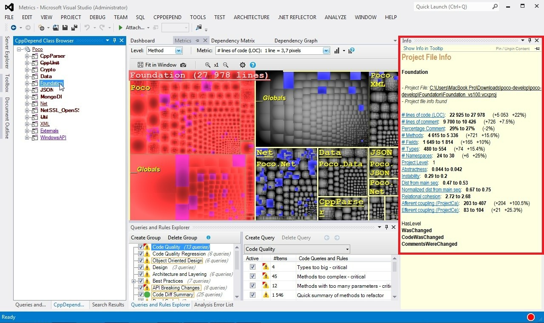Expand the Foundation tree node
The width and height of the screenshot is (544, 323).
coord(27,83)
